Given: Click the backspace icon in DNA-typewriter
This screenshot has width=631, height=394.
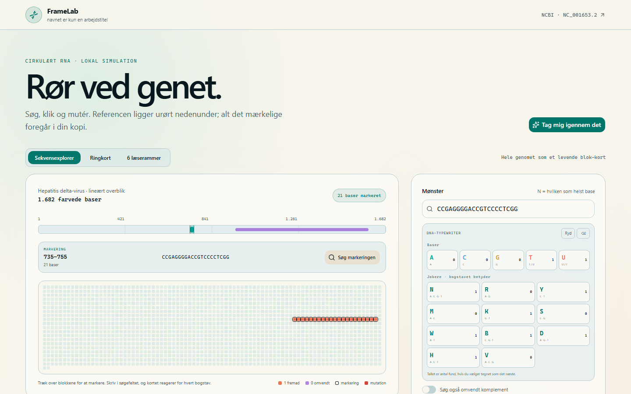Looking at the screenshot, I should (x=583, y=233).
